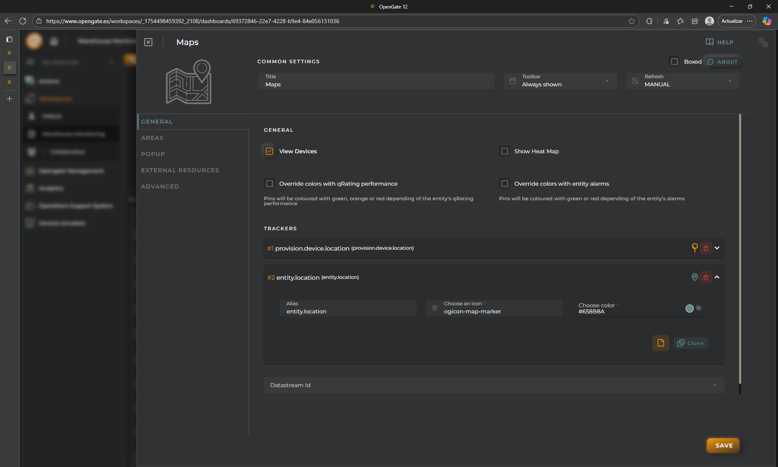This screenshot has height=467, width=778.
Task: Open the External Resources tab
Action: [x=180, y=170]
